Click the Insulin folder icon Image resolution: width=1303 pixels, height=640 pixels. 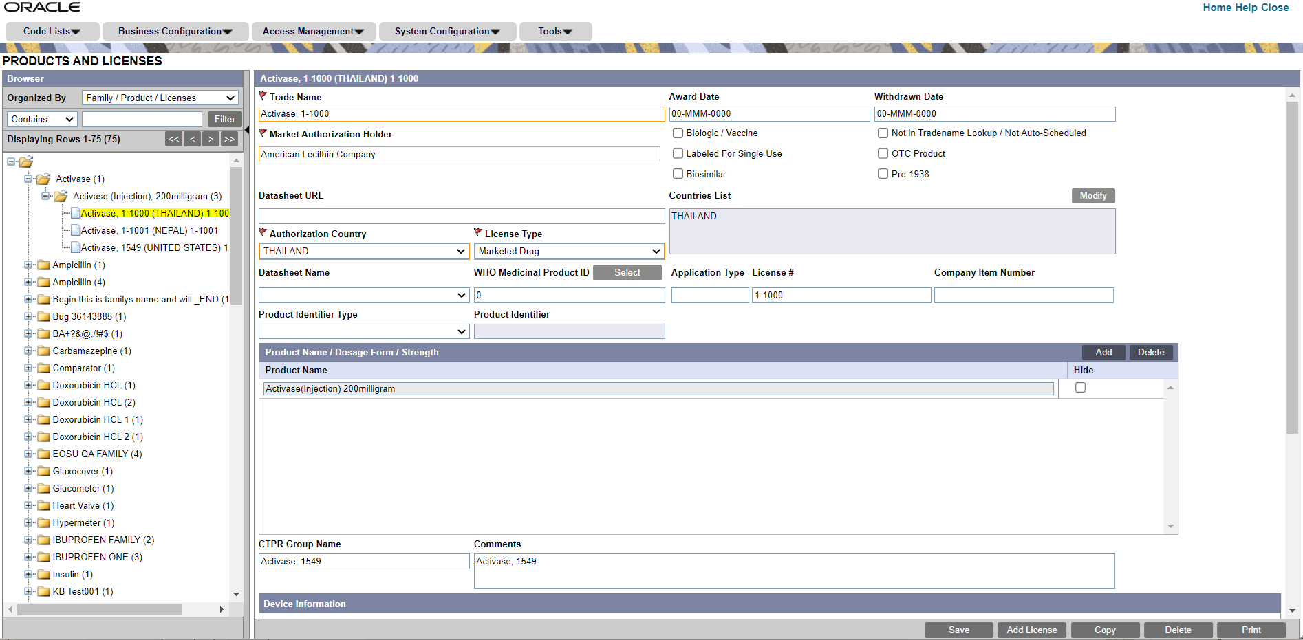point(44,574)
